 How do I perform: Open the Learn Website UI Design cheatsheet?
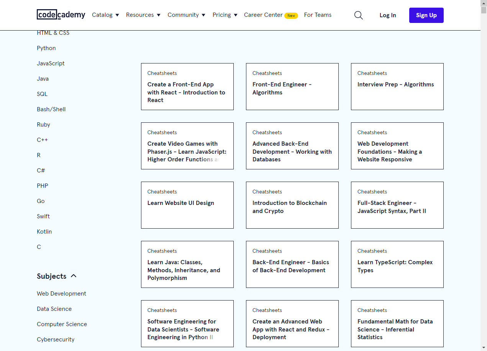point(187,205)
